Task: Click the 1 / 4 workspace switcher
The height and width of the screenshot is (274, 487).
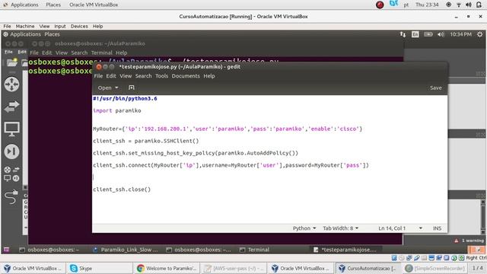Action: point(477,268)
